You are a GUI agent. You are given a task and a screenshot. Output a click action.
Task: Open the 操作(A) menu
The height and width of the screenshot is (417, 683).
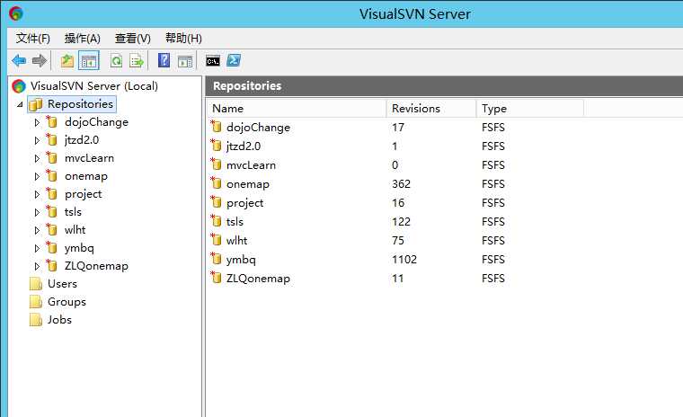83,38
